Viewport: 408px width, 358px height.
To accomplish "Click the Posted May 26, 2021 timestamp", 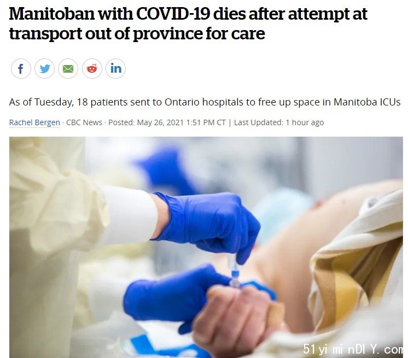I will 167,122.
